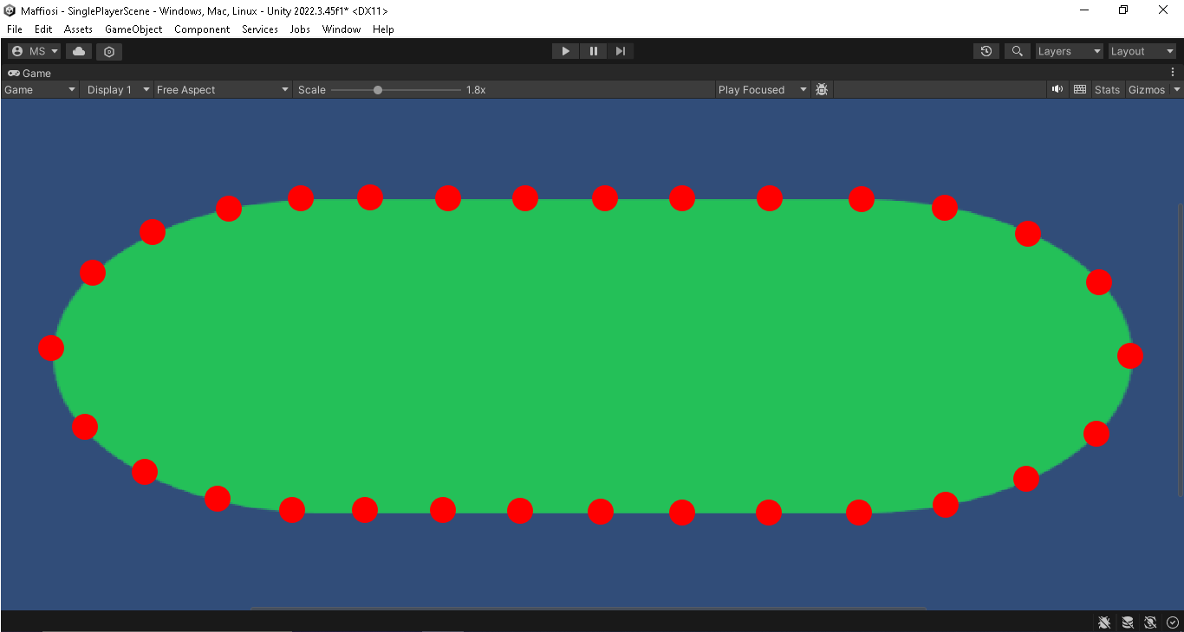The height and width of the screenshot is (632, 1184).
Task: Expand the MS account menu
Action: 34,50
